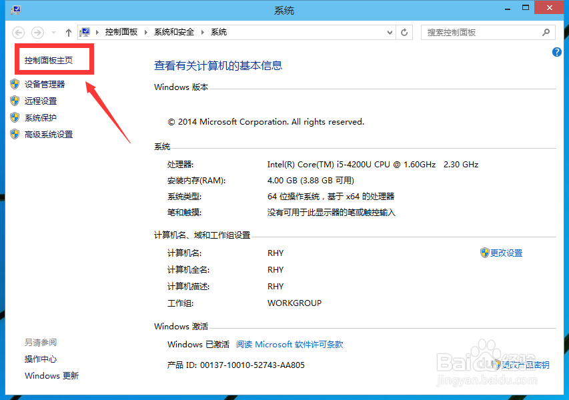Click the heading 查看有关计算机的基本信息
The width and height of the screenshot is (569, 400).
coord(218,65)
